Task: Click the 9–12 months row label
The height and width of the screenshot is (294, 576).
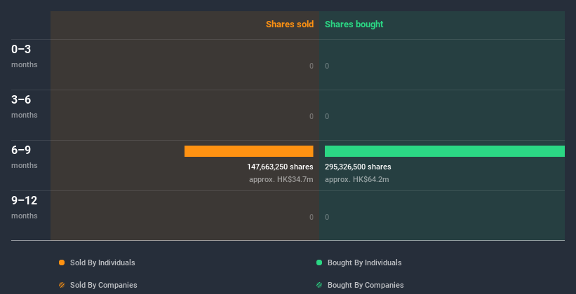Action: [25, 207]
